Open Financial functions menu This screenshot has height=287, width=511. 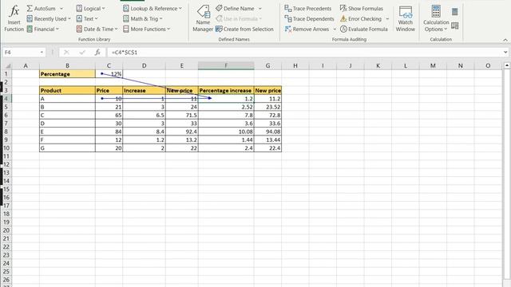point(42,29)
